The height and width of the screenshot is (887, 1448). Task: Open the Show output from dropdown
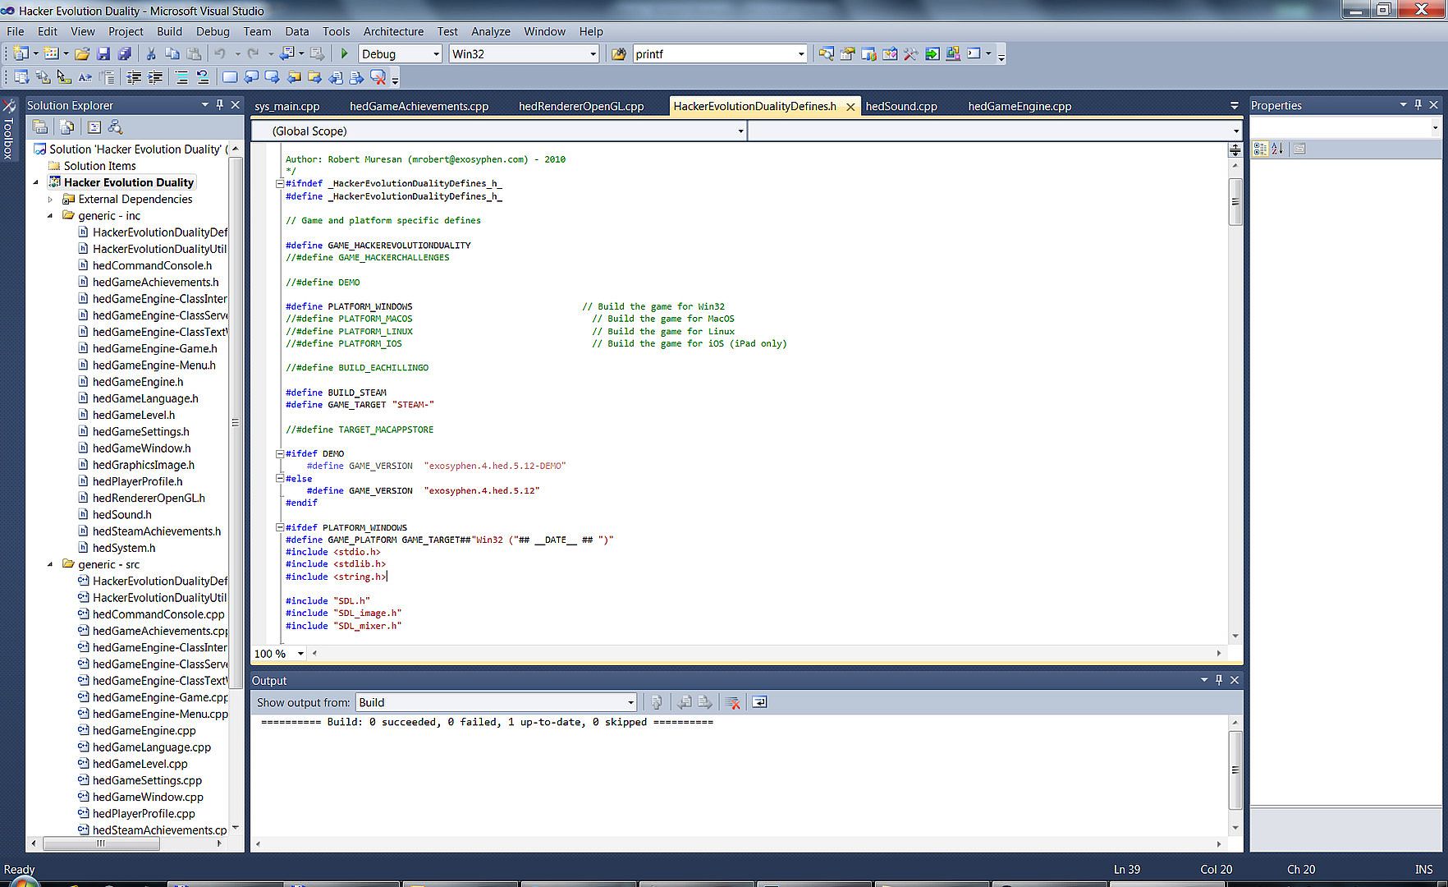pyautogui.click(x=630, y=702)
